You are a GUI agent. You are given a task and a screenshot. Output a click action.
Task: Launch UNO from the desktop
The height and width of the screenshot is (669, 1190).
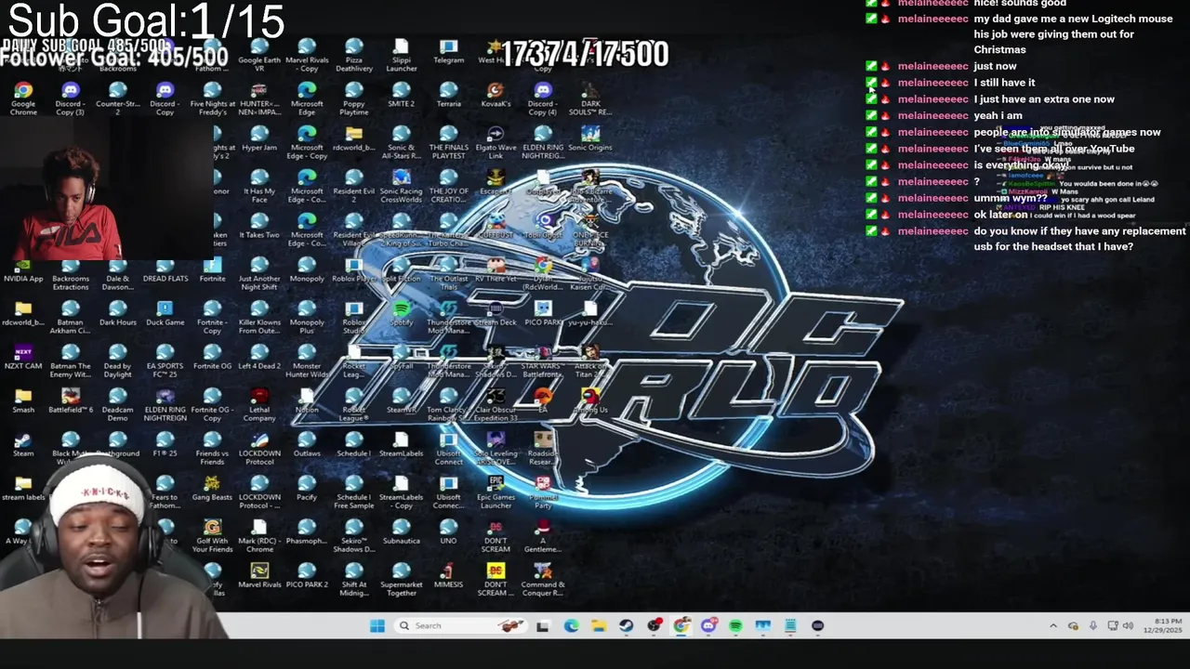point(449,531)
